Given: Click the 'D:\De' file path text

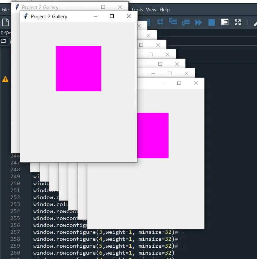Looking at the screenshot, I should point(6,33).
